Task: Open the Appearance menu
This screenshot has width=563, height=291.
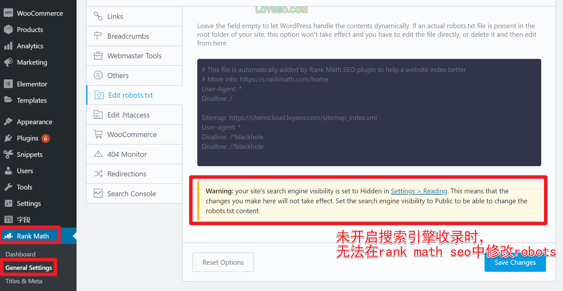Action: (x=38, y=122)
